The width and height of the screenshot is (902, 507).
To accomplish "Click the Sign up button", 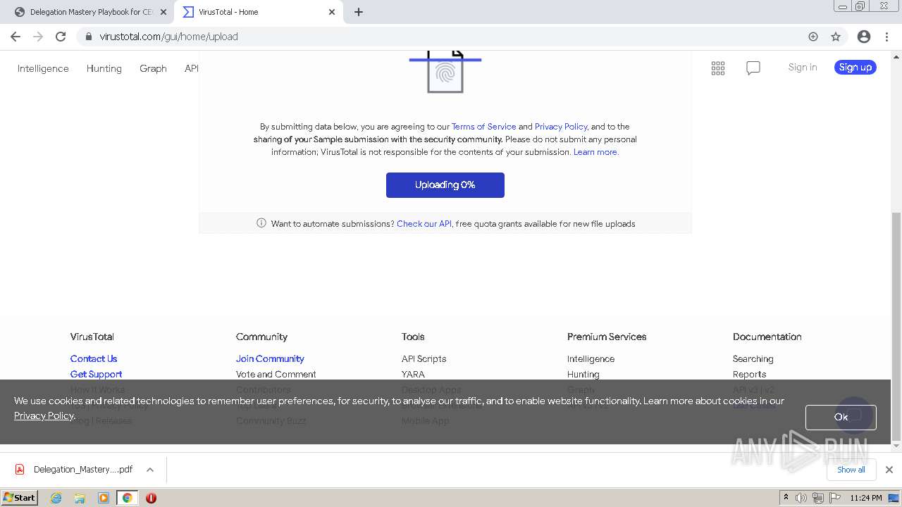I will coord(855,68).
